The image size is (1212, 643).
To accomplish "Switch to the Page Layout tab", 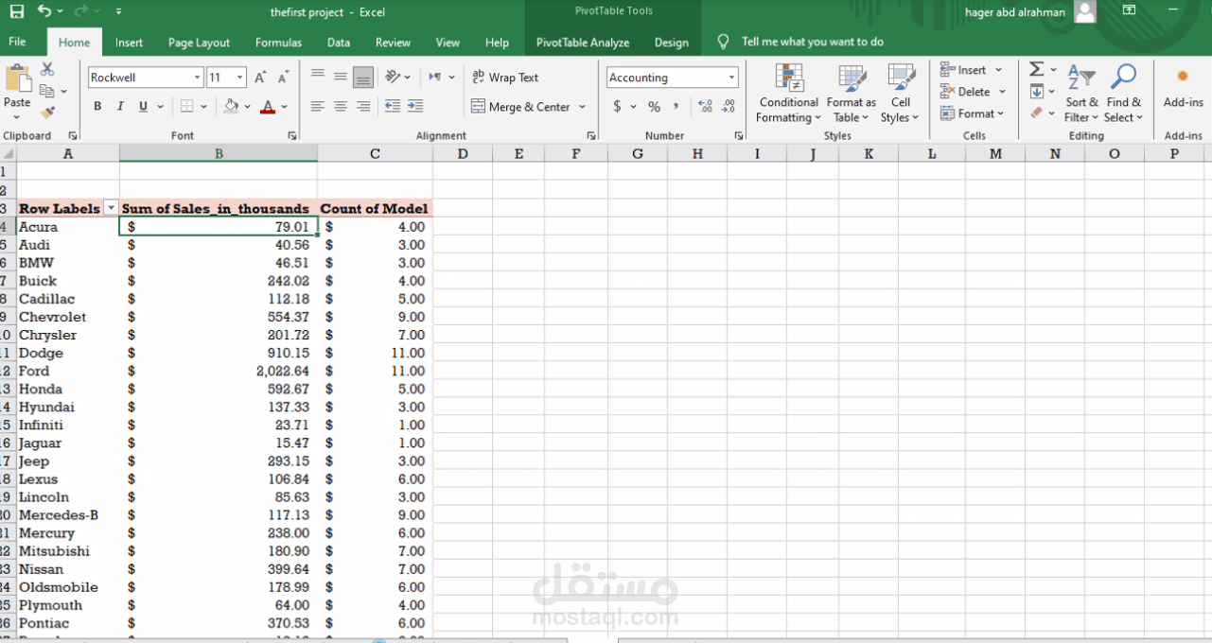I will coord(199,43).
